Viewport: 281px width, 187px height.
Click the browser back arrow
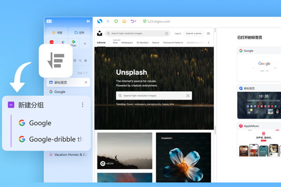coord(108,21)
